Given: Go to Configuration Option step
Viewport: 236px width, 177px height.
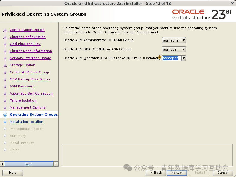Looking at the screenshot, I should [27, 30].
